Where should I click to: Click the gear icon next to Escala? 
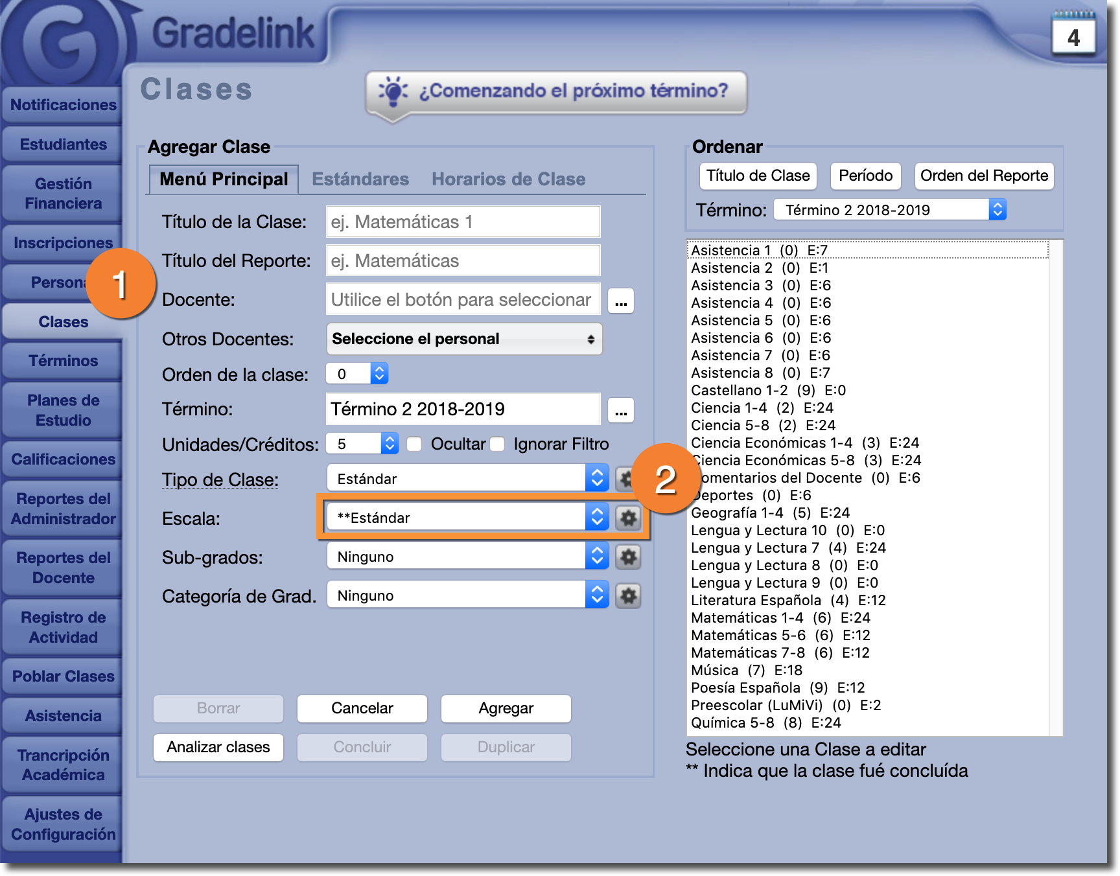(627, 518)
